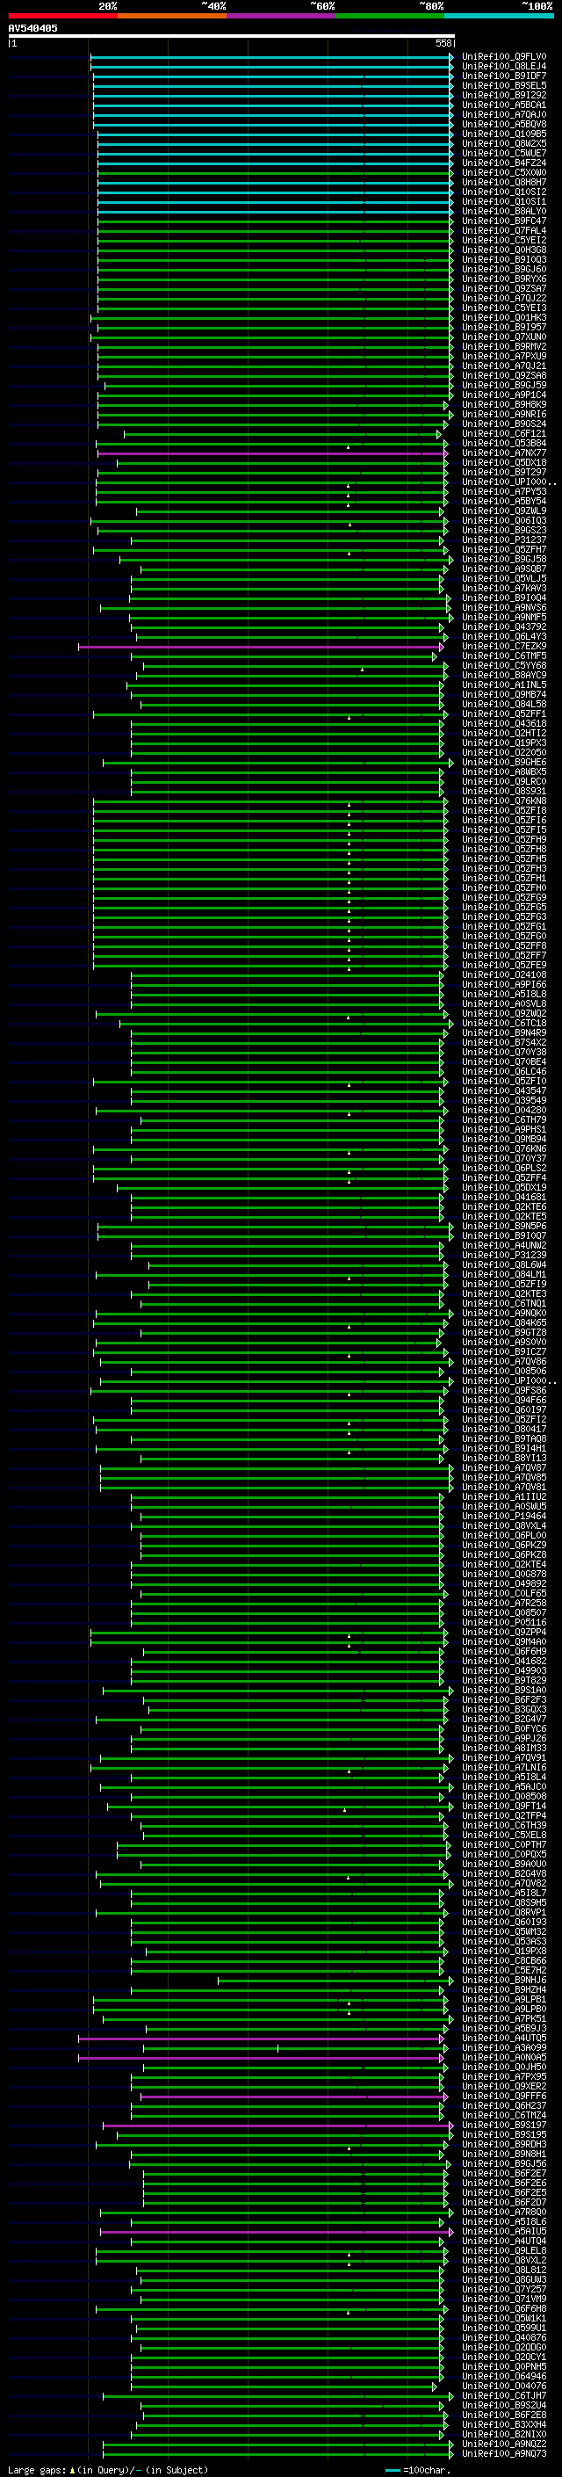Select the UniRef100_B9N5P6 label
Image resolution: width=562 pixels, height=2477 pixels.
503,1226
